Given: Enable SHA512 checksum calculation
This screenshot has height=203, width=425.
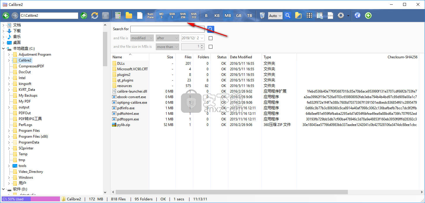Looking at the screenshot, I should tap(194, 16).
